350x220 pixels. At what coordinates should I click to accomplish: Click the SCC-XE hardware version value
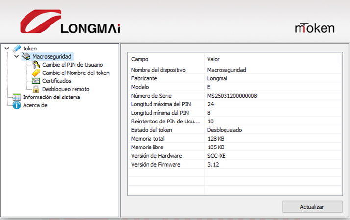click(217, 156)
